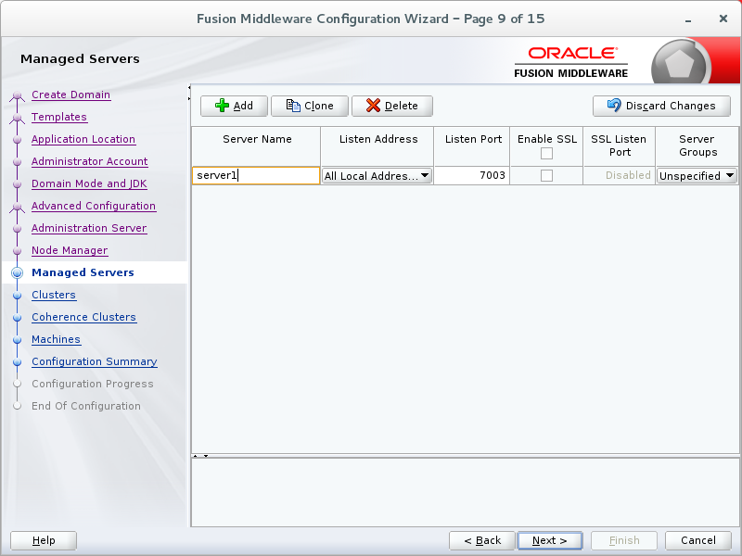Click the Domain Mode and JDK bullet

pyautogui.click(x=18, y=184)
